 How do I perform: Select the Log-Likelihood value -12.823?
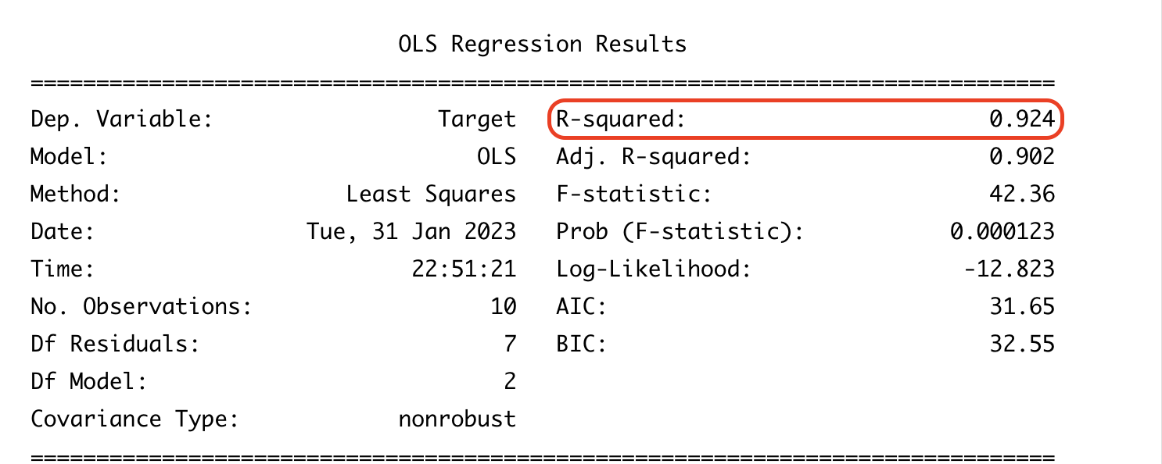coord(1009,269)
